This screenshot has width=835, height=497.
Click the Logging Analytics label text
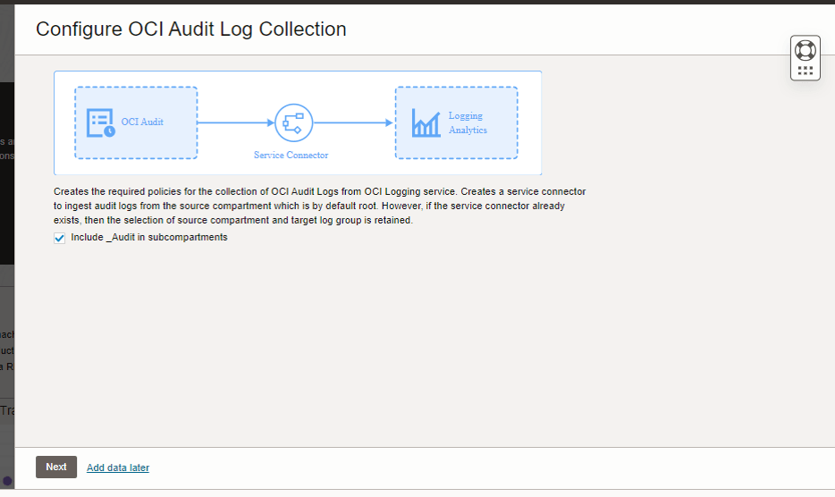pos(468,122)
